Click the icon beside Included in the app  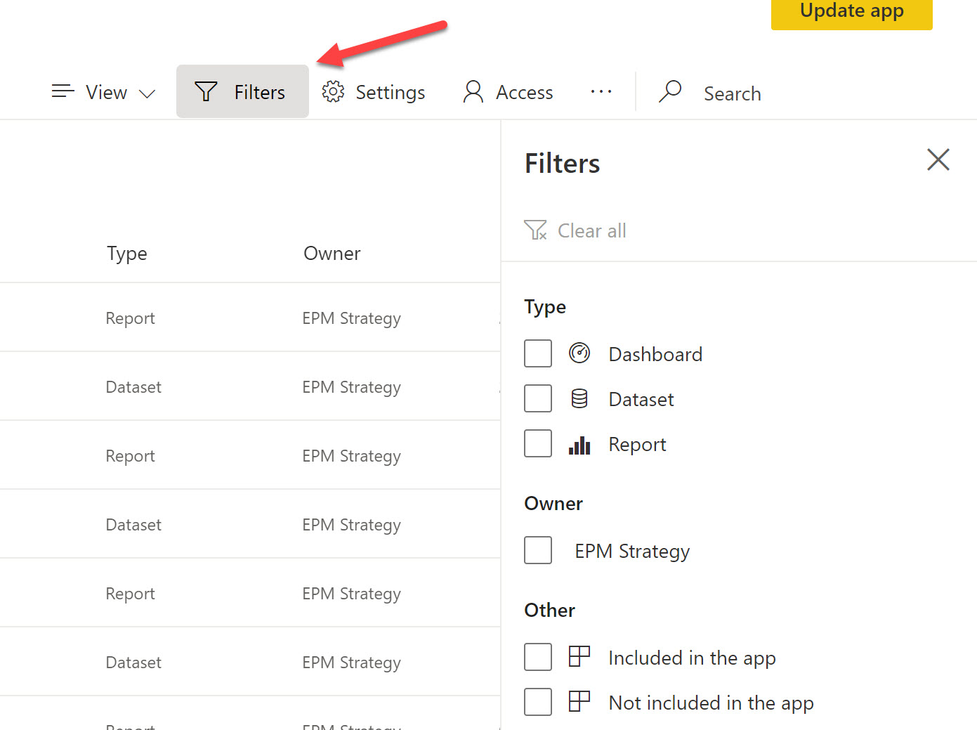[x=579, y=656]
